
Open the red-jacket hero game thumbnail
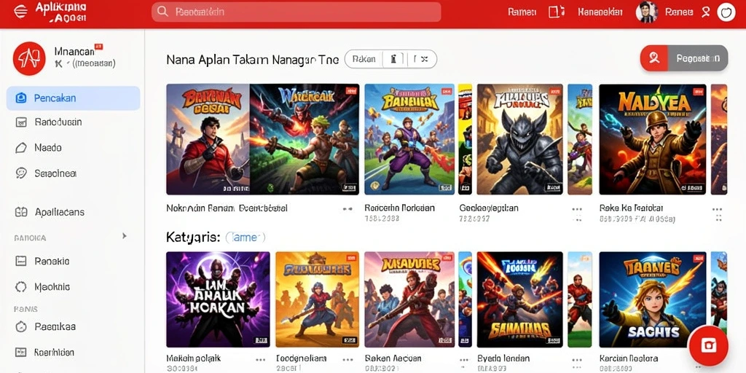click(x=208, y=139)
